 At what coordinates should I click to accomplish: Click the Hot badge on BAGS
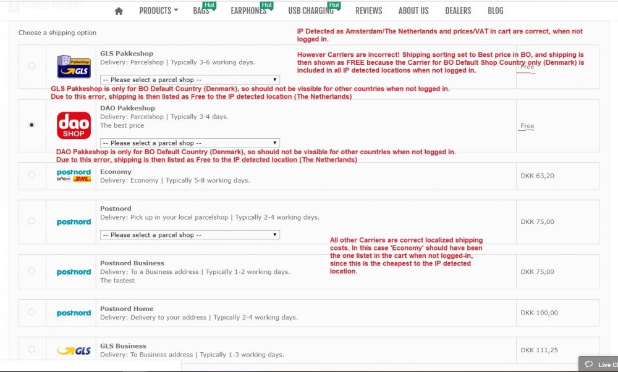click(210, 5)
